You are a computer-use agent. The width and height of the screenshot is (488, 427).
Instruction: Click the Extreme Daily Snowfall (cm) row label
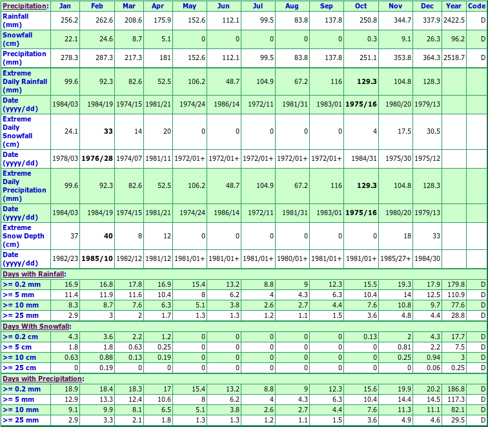17,132
